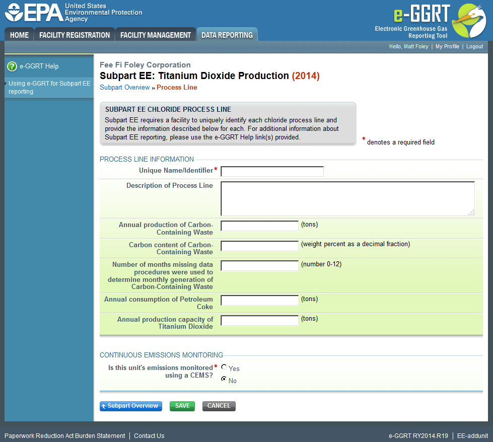This screenshot has width=493, height=442.
Task: Click '(weight percent as a decimal fraction)' hint
Action: click(356, 244)
